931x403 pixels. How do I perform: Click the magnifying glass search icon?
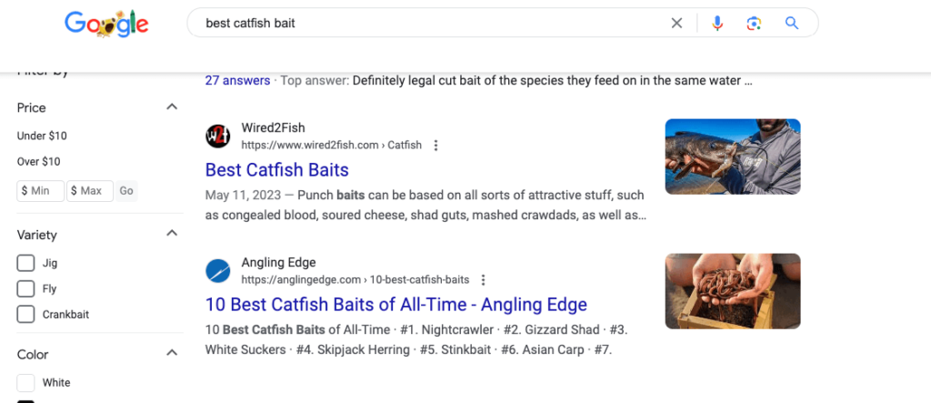coord(792,24)
